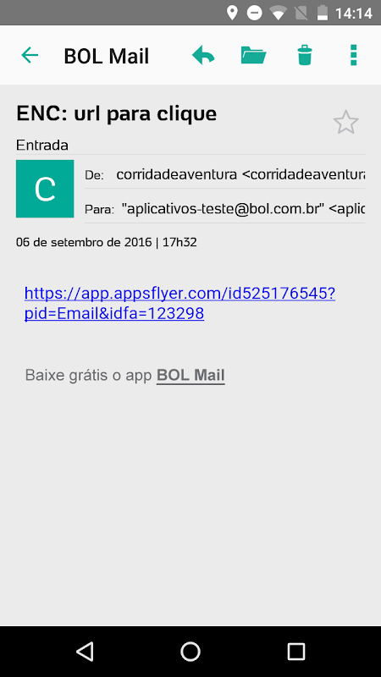
Task: Tap the Wi-Fi status icon
Action: point(279,14)
